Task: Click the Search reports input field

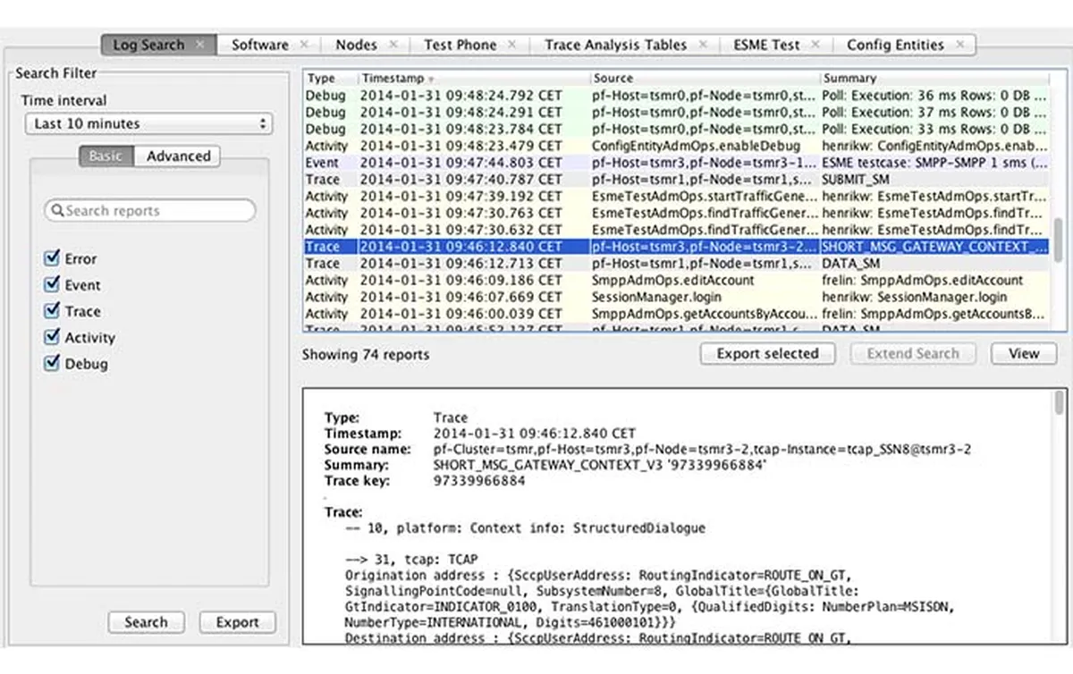Action: [x=150, y=211]
